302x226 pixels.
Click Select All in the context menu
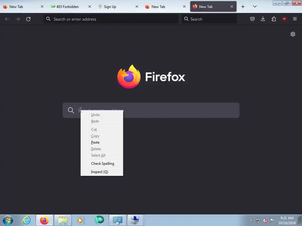coord(102,155)
